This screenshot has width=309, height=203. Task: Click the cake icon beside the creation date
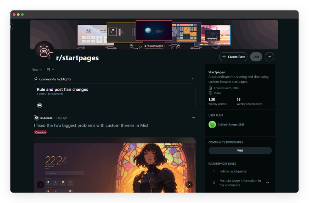click(211, 88)
